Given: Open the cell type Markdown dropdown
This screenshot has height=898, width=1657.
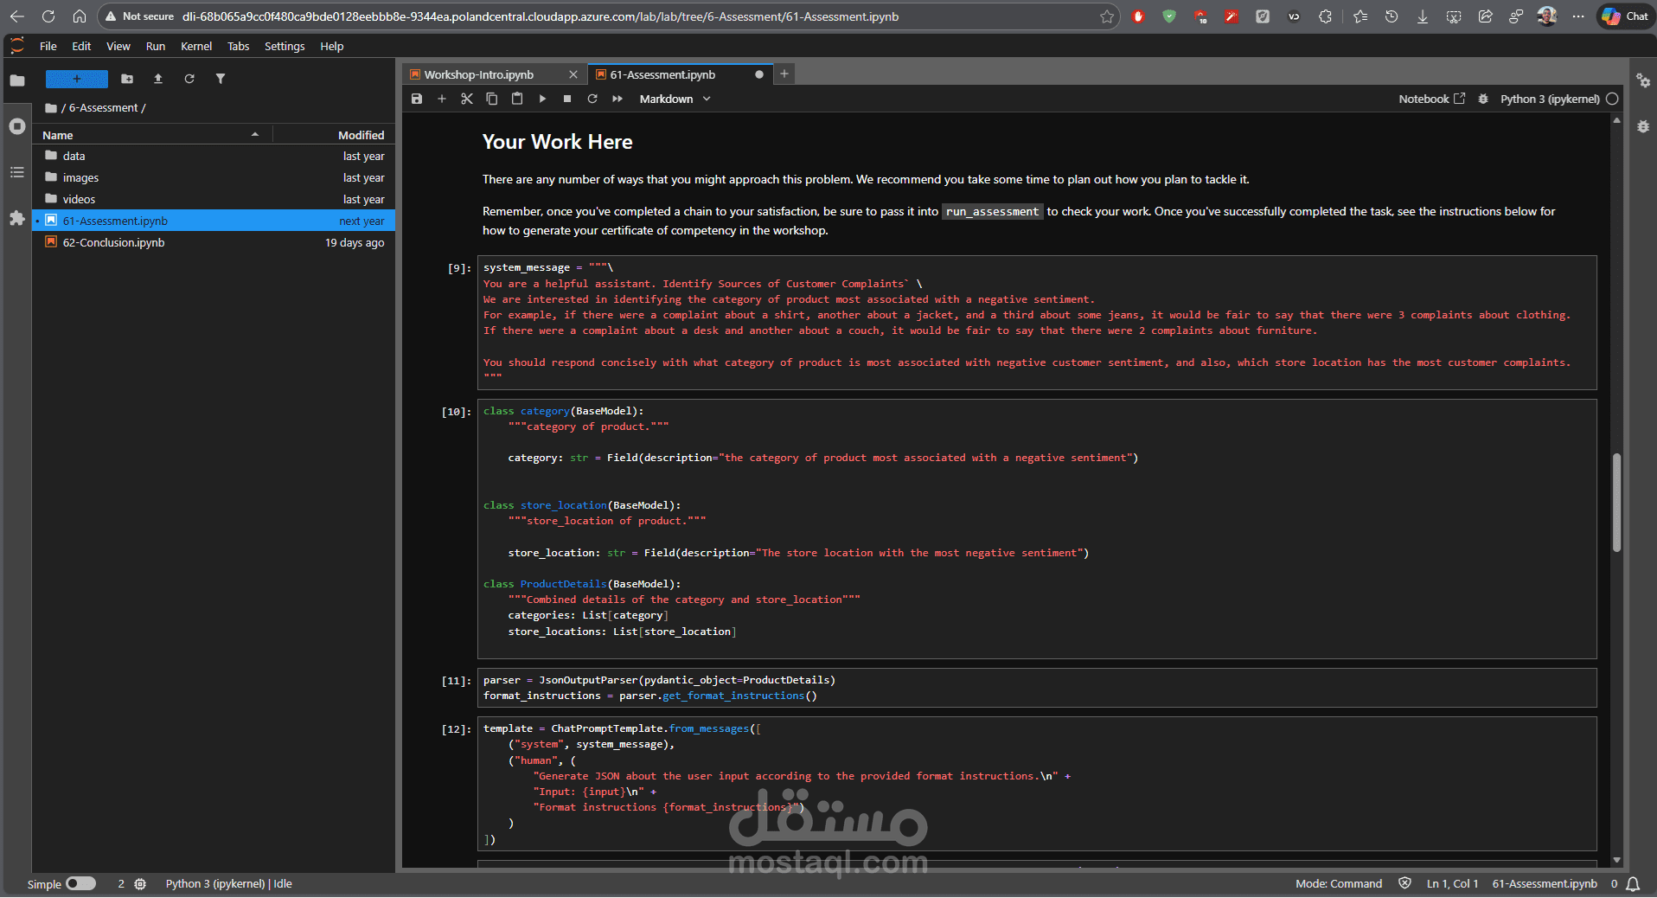Looking at the screenshot, I should (x=675, y=99).
